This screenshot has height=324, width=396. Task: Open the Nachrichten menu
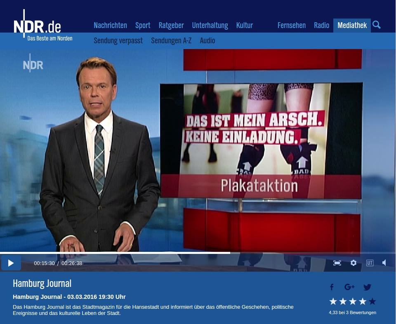110,26
